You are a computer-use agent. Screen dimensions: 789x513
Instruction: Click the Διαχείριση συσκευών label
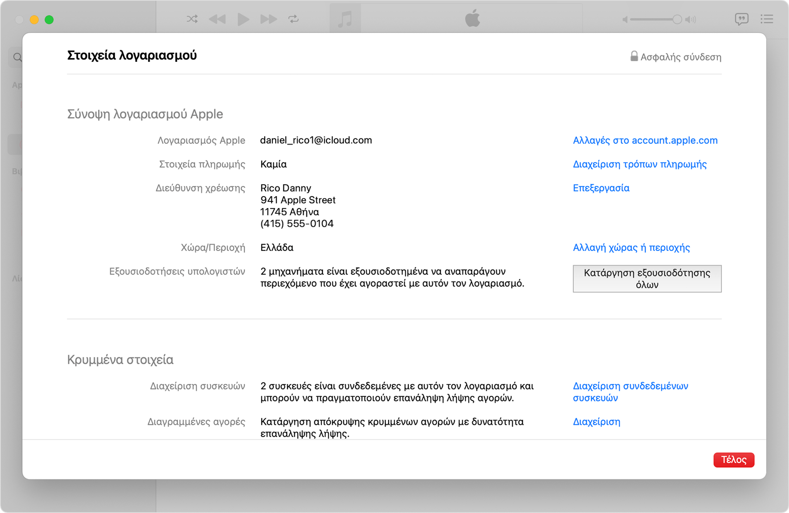197,386
